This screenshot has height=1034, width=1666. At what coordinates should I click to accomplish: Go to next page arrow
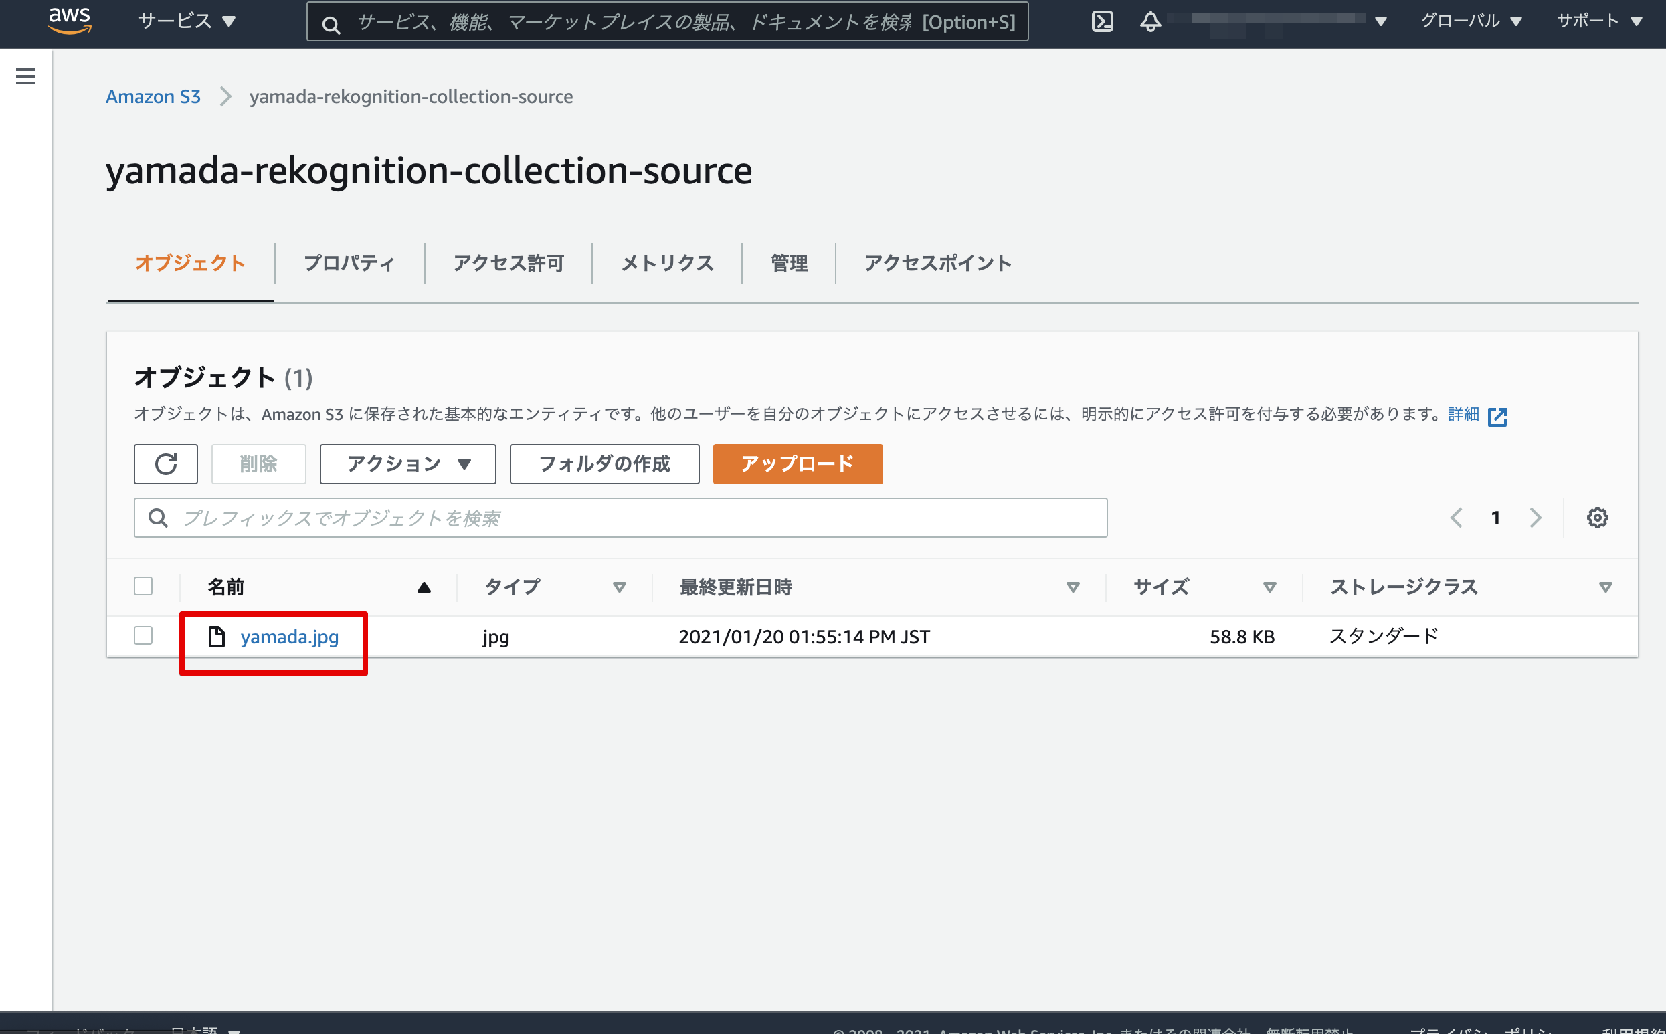point(1536,518)
